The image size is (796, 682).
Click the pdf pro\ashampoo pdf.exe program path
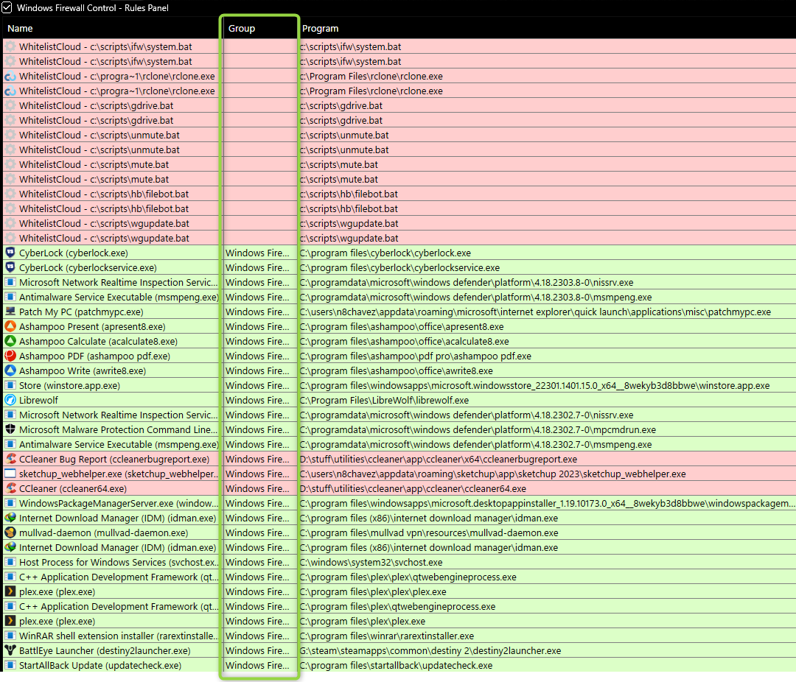pyautogui.click(x=416, y=356)
